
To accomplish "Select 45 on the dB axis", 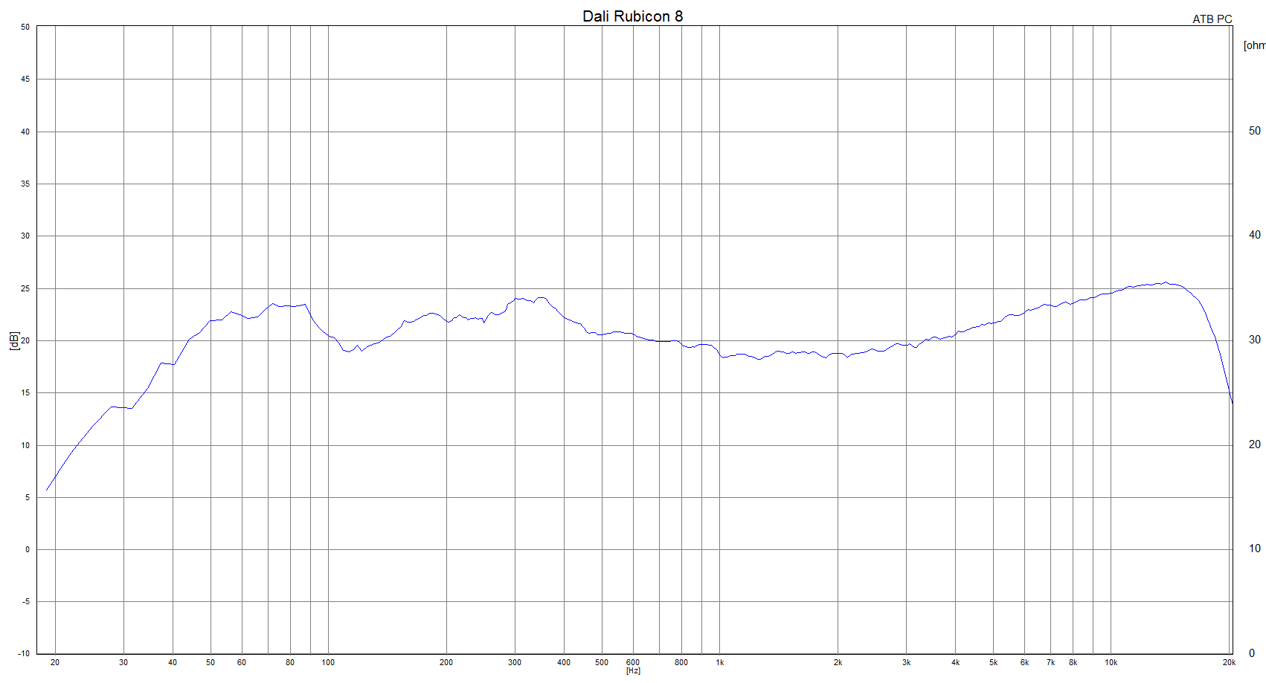I will point(25,79).
